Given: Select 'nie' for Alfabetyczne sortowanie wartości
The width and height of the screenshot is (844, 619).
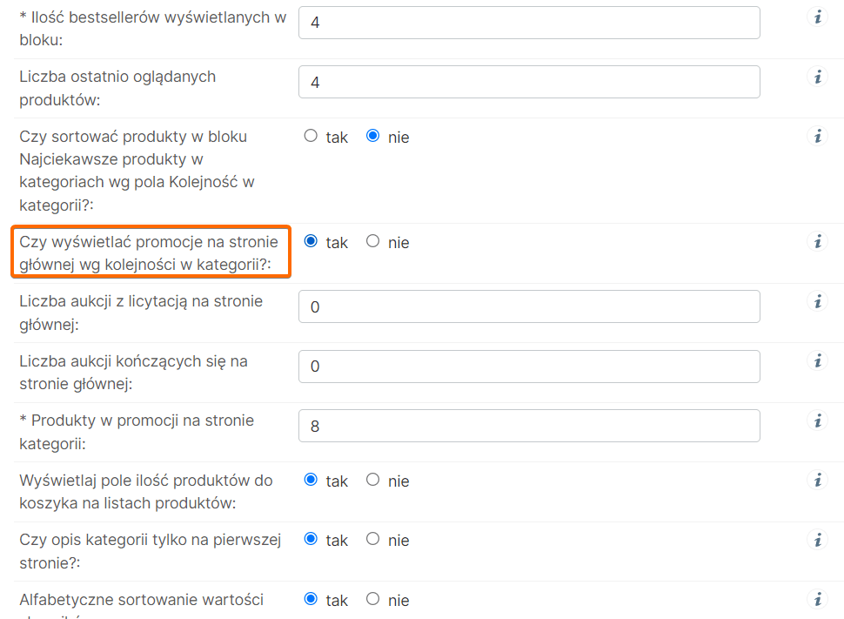Looking at the screenshot, I should 373,599.
